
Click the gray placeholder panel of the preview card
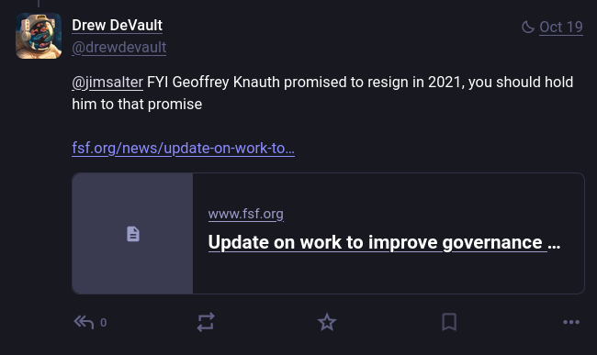pyautogui.click(x=132, y=233)
